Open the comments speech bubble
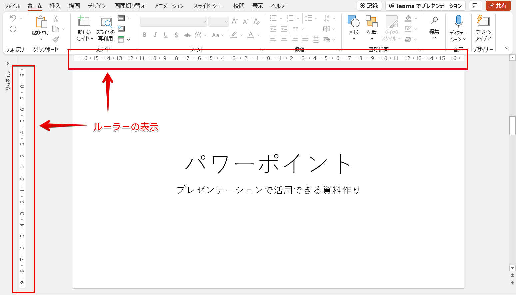Image resolution: width=516 pixels, height=295 pixels. 475,6
